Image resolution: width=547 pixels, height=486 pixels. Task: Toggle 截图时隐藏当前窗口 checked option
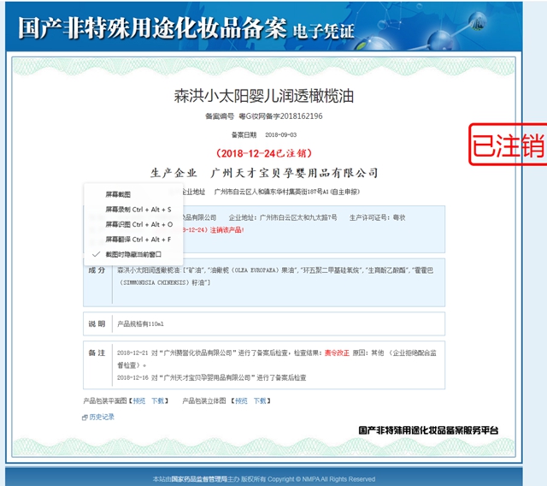coord(133,254)
